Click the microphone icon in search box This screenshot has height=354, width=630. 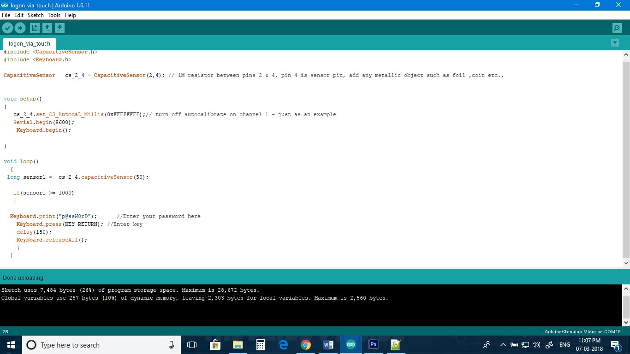pyautogui.click(x=171, y=345)
